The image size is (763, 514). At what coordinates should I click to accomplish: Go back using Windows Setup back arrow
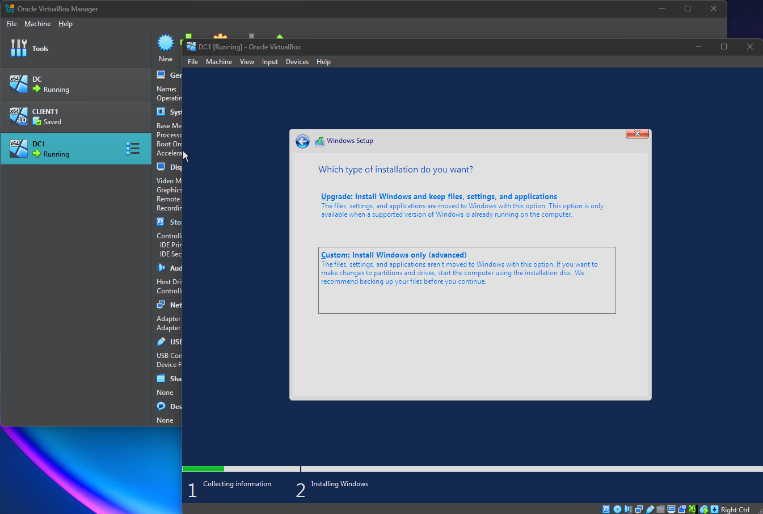click(x=302, y=141)
